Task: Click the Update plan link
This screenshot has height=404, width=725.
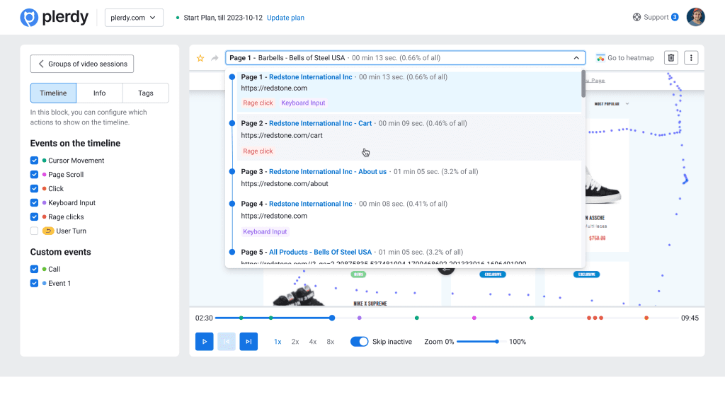Action: click(x=285, y=18)
